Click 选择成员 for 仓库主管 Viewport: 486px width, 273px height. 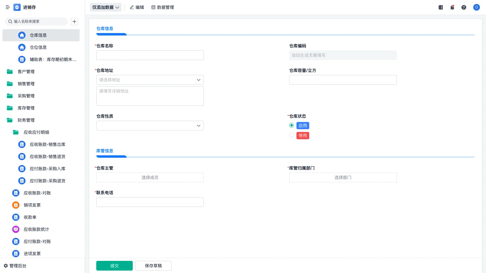[x=150, y=177]
